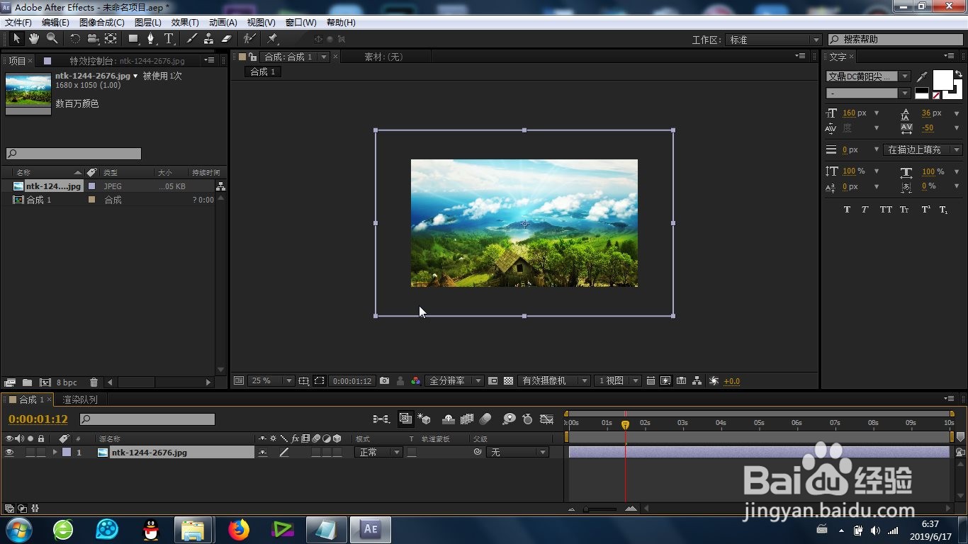Enable draft 3D in timeline
Image resolution: width=968 pixels, height=544 pixels.
coord(424,419)
